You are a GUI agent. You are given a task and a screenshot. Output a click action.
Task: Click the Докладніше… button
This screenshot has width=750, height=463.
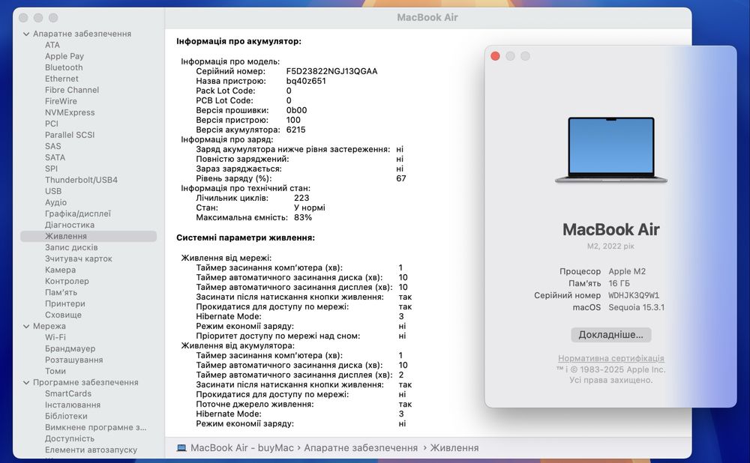pos(610,335)
